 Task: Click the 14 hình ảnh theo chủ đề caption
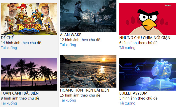click(21, 43)
